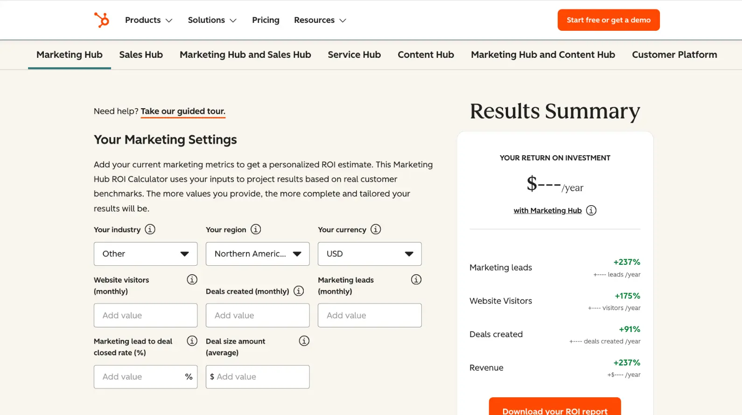
Task: Click Download your ROI report button
Action: coord(555,406)
